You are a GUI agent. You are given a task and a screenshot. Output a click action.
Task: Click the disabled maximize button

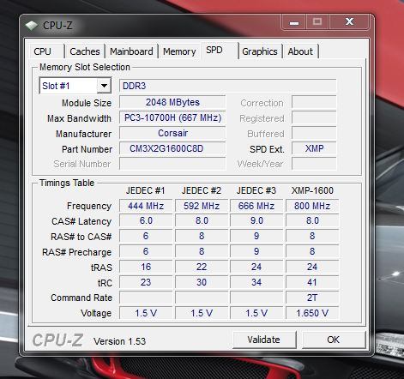tap(317, 22)
